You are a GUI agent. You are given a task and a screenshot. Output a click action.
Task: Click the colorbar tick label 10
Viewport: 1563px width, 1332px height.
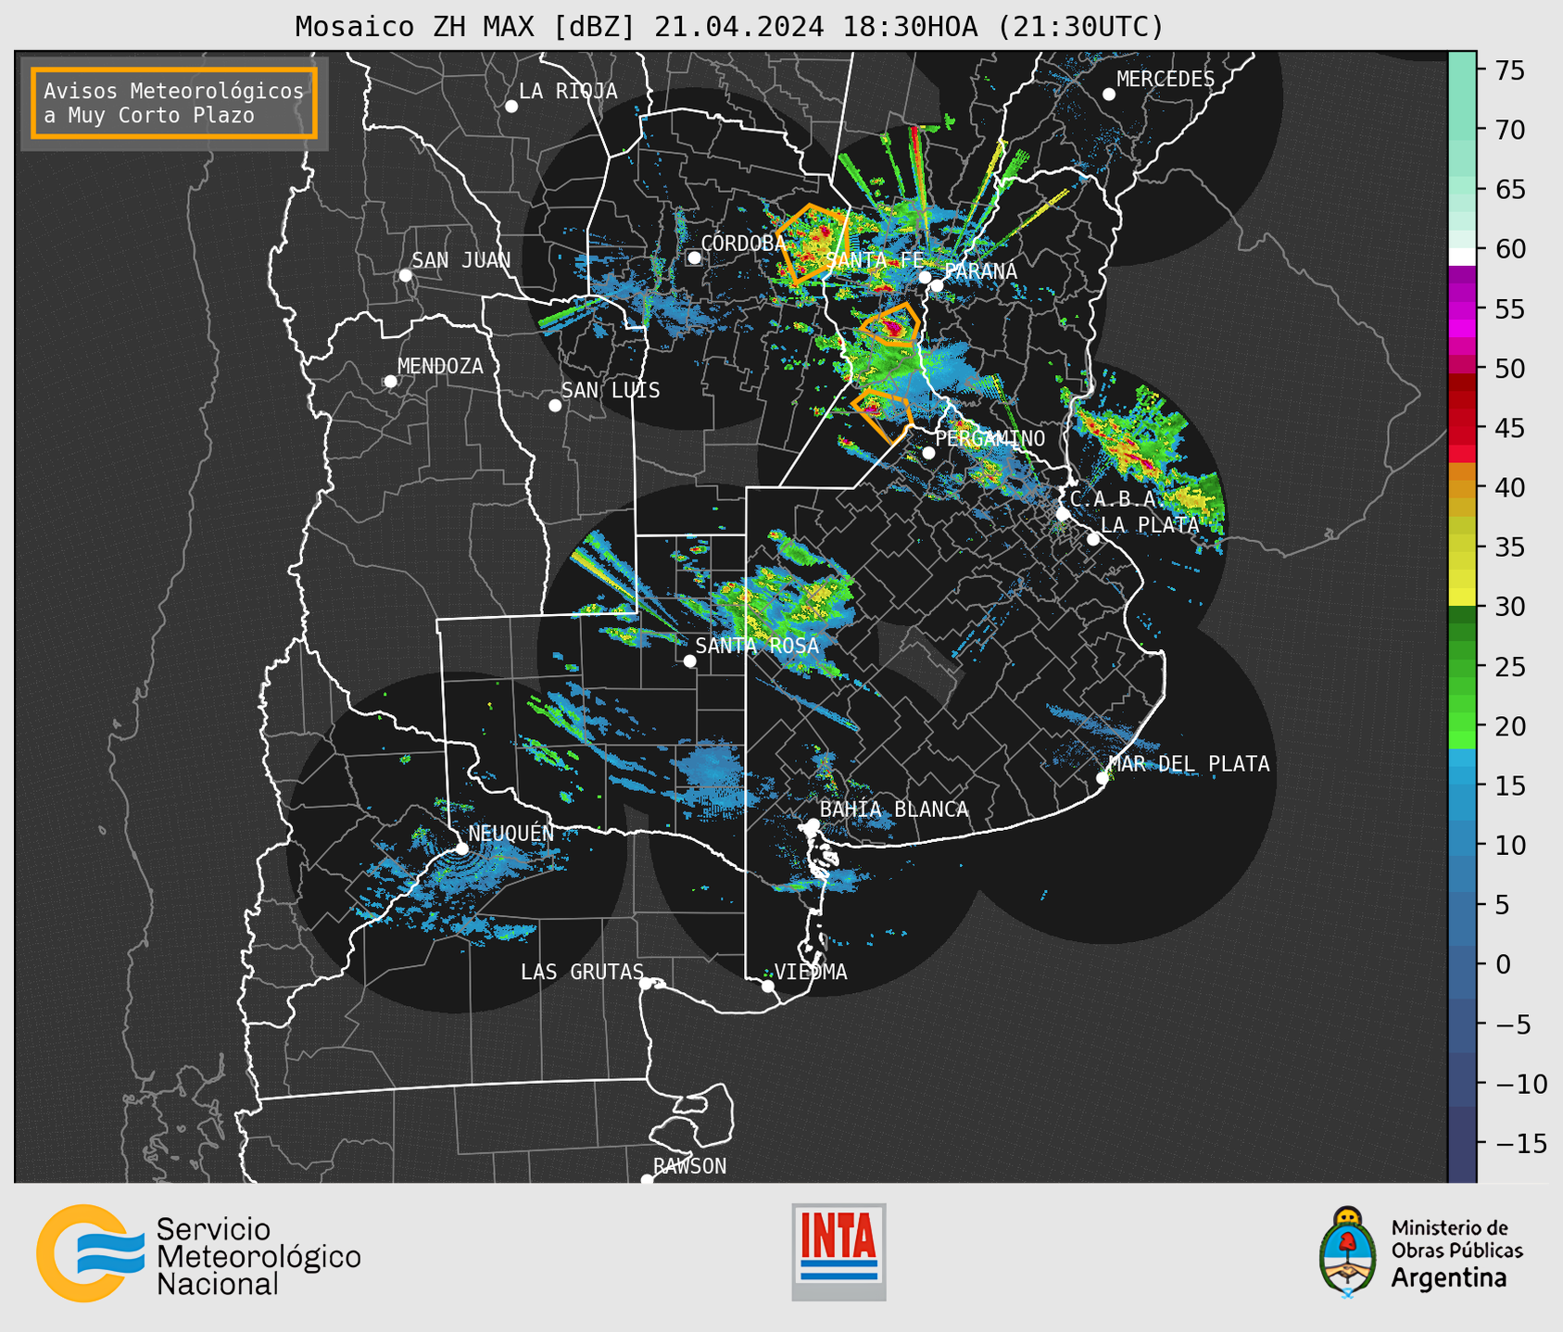pos(1509,845)
